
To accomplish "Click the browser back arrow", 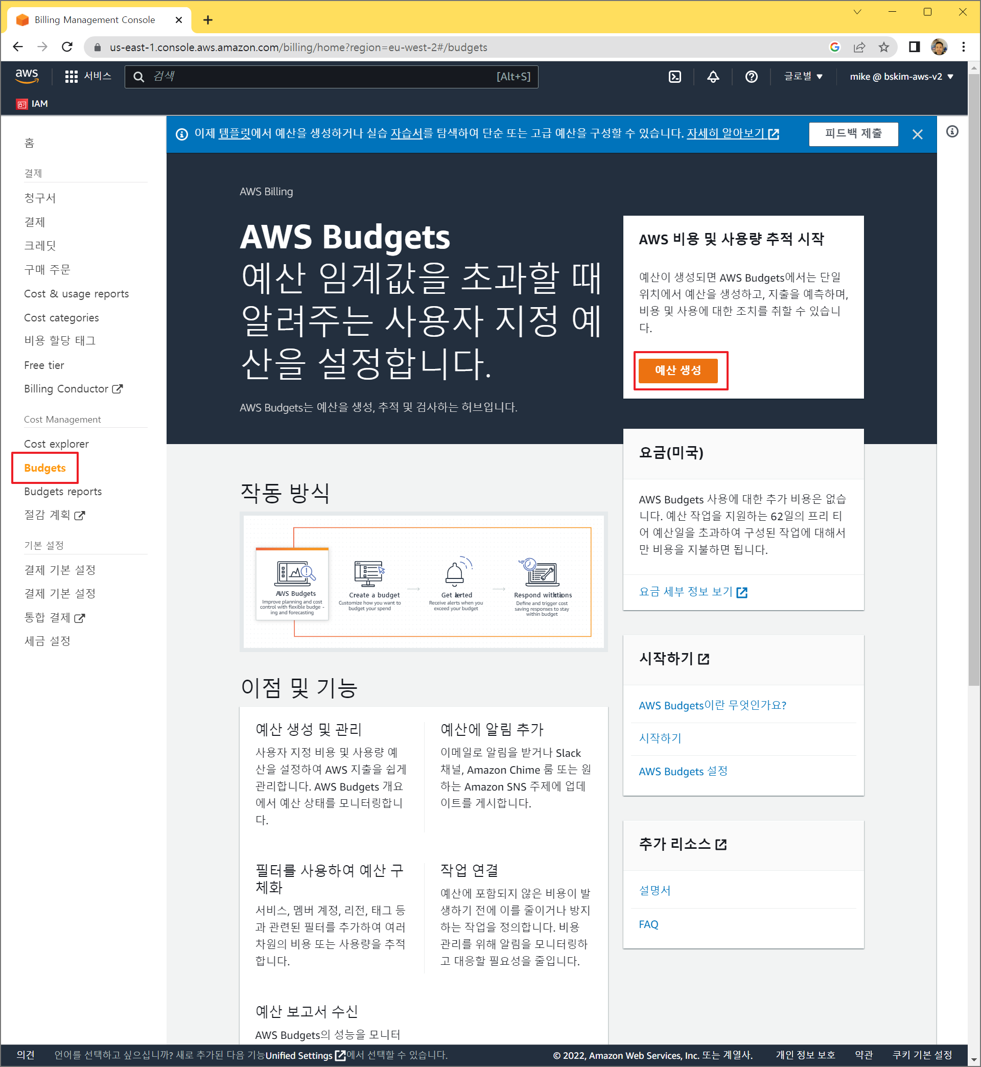I will click(x=18, y=47).
